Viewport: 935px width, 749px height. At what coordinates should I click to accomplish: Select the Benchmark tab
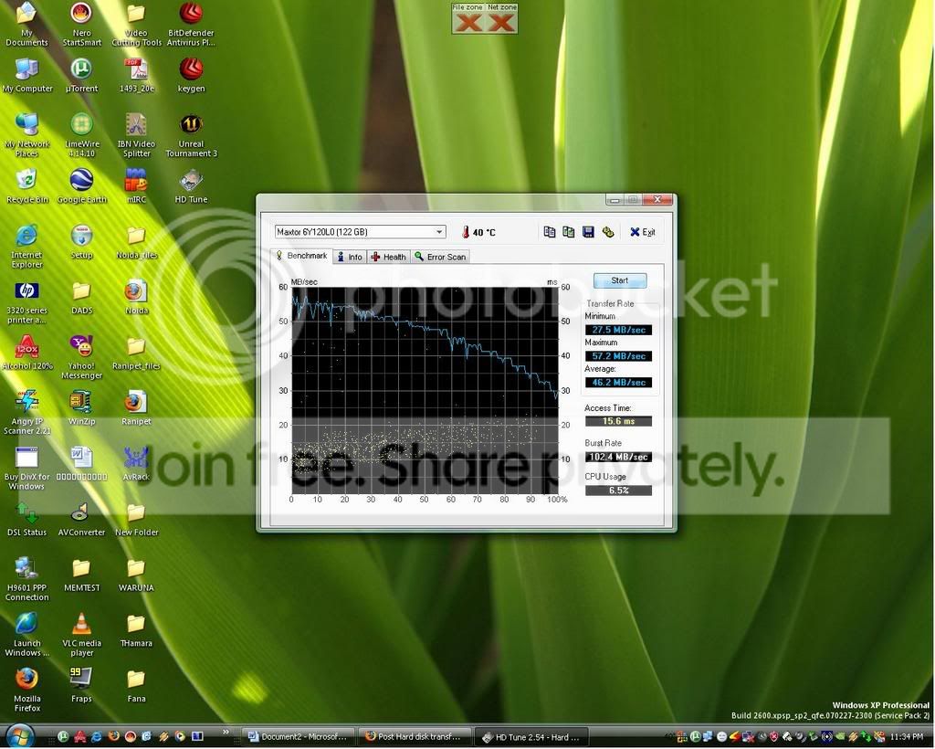tap(301, 256)
